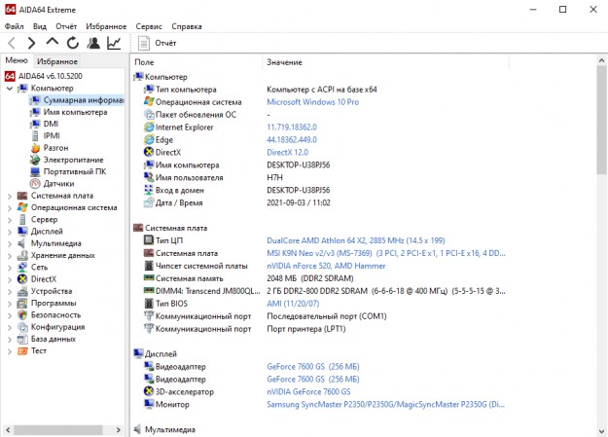Expand the Системная плата tree node
The image size is (608, 437).
coord(10,196)
